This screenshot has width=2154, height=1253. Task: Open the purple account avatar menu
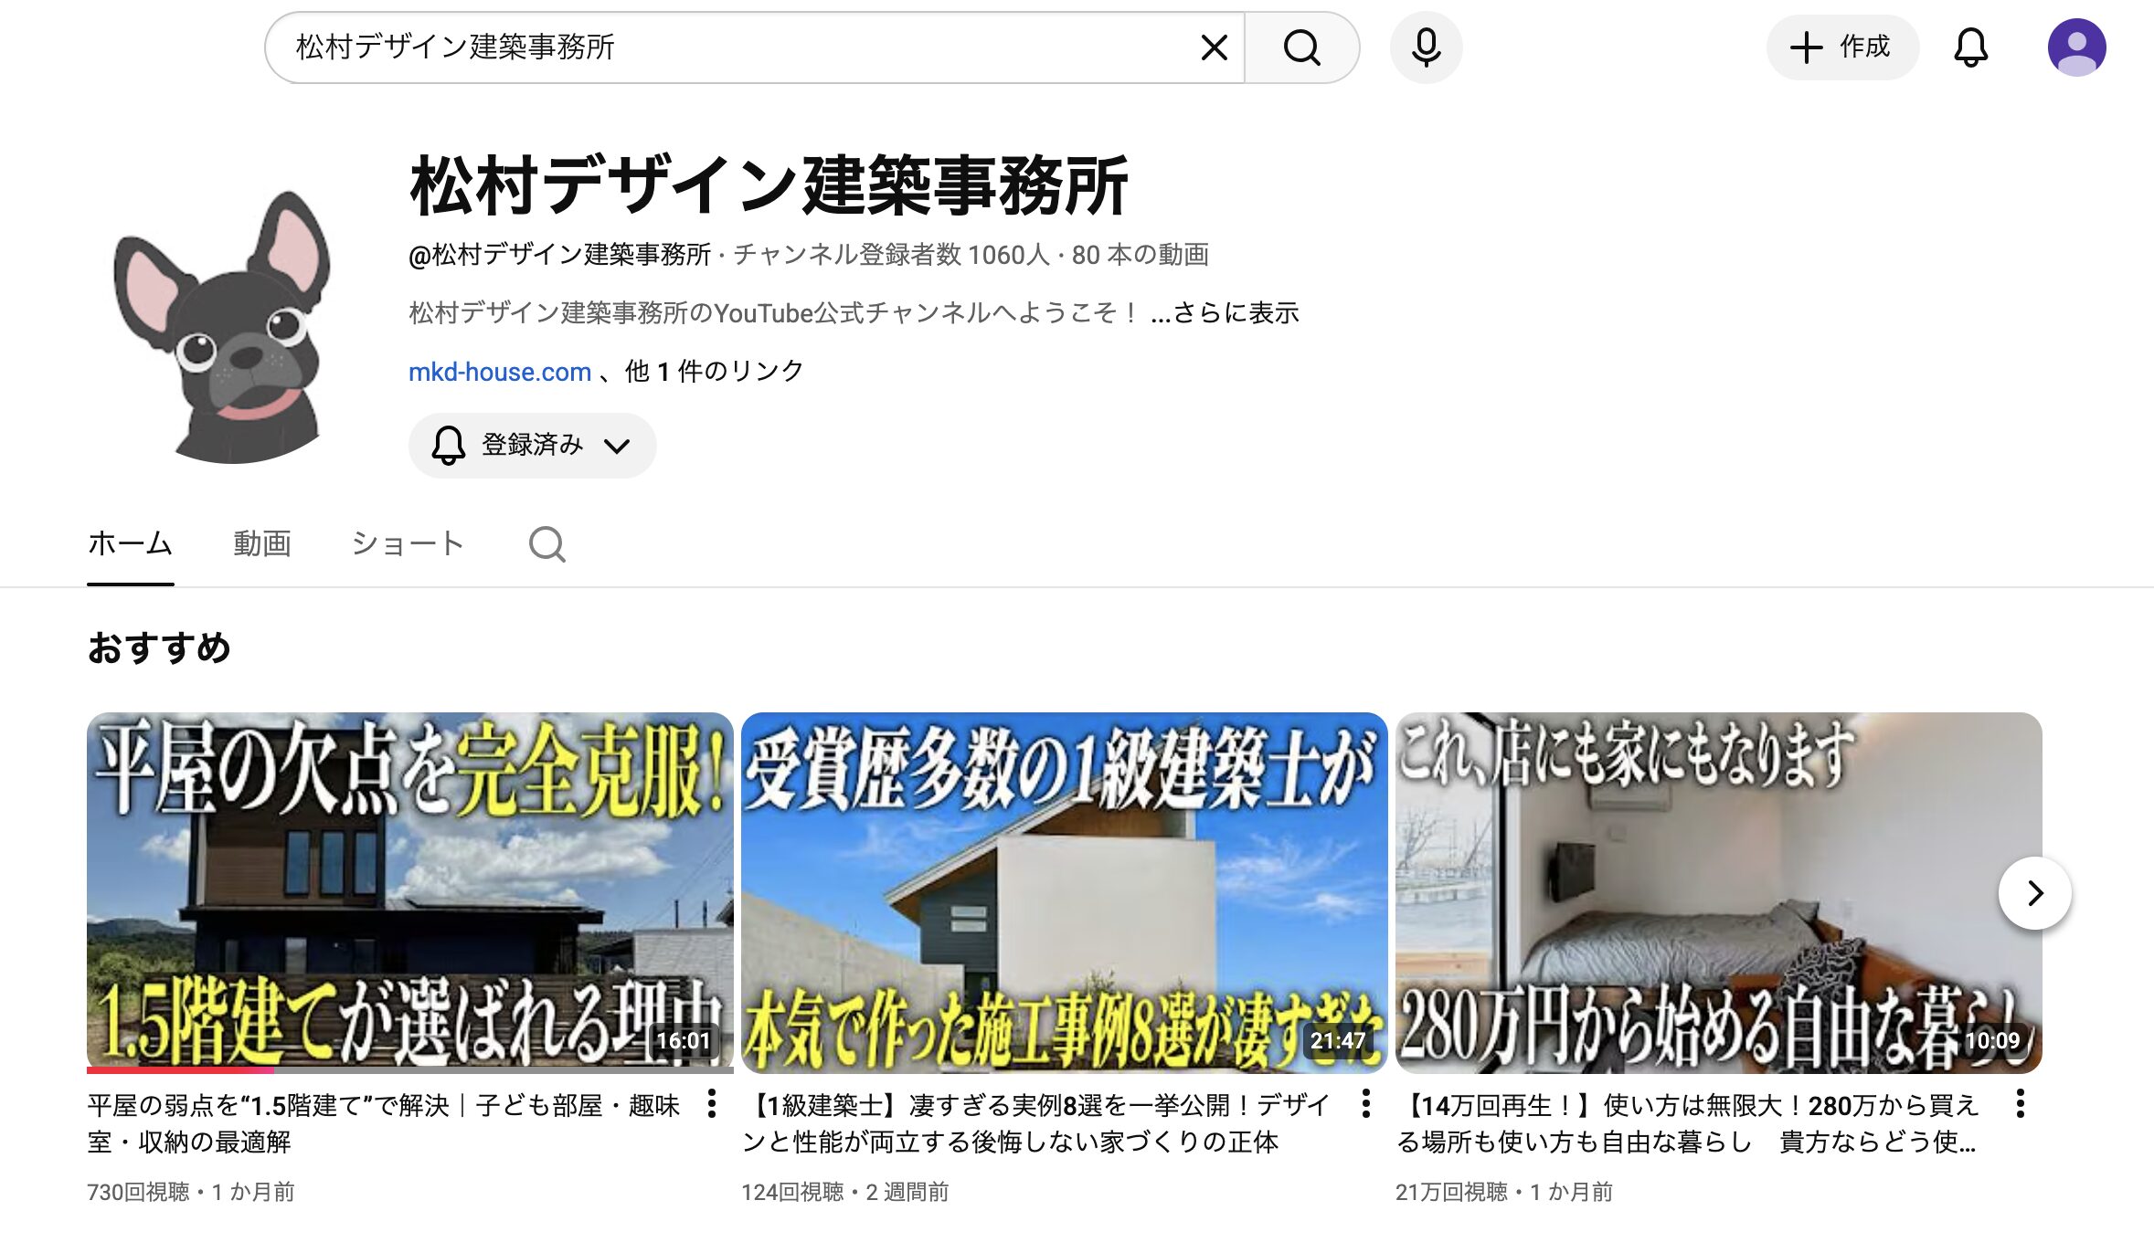tap(2076, 47)
